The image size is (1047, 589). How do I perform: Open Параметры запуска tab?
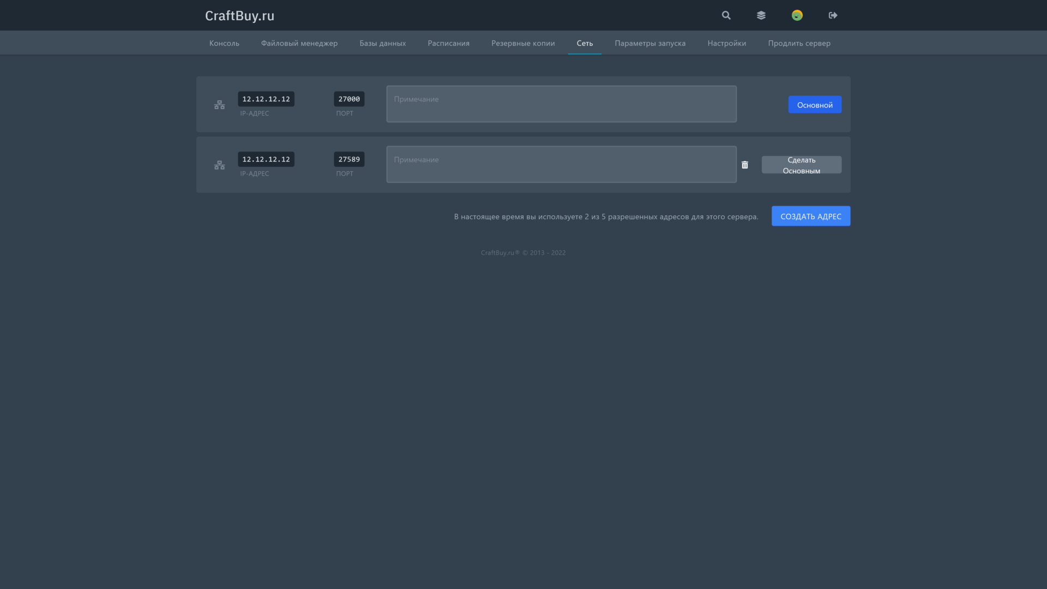pos(650,43)
